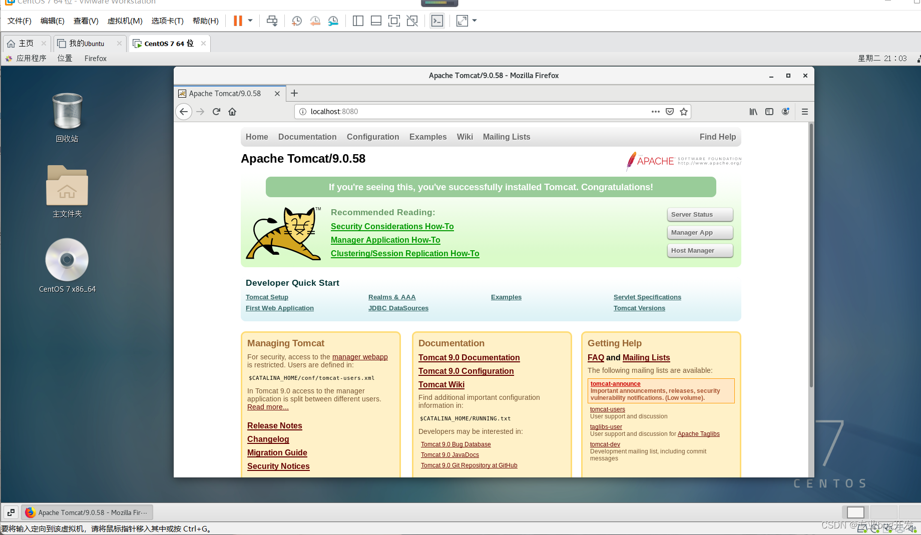Open the 位置 menu in CentOS panel
The height and width of the screenshot is (535, 921).
point(65,59)
